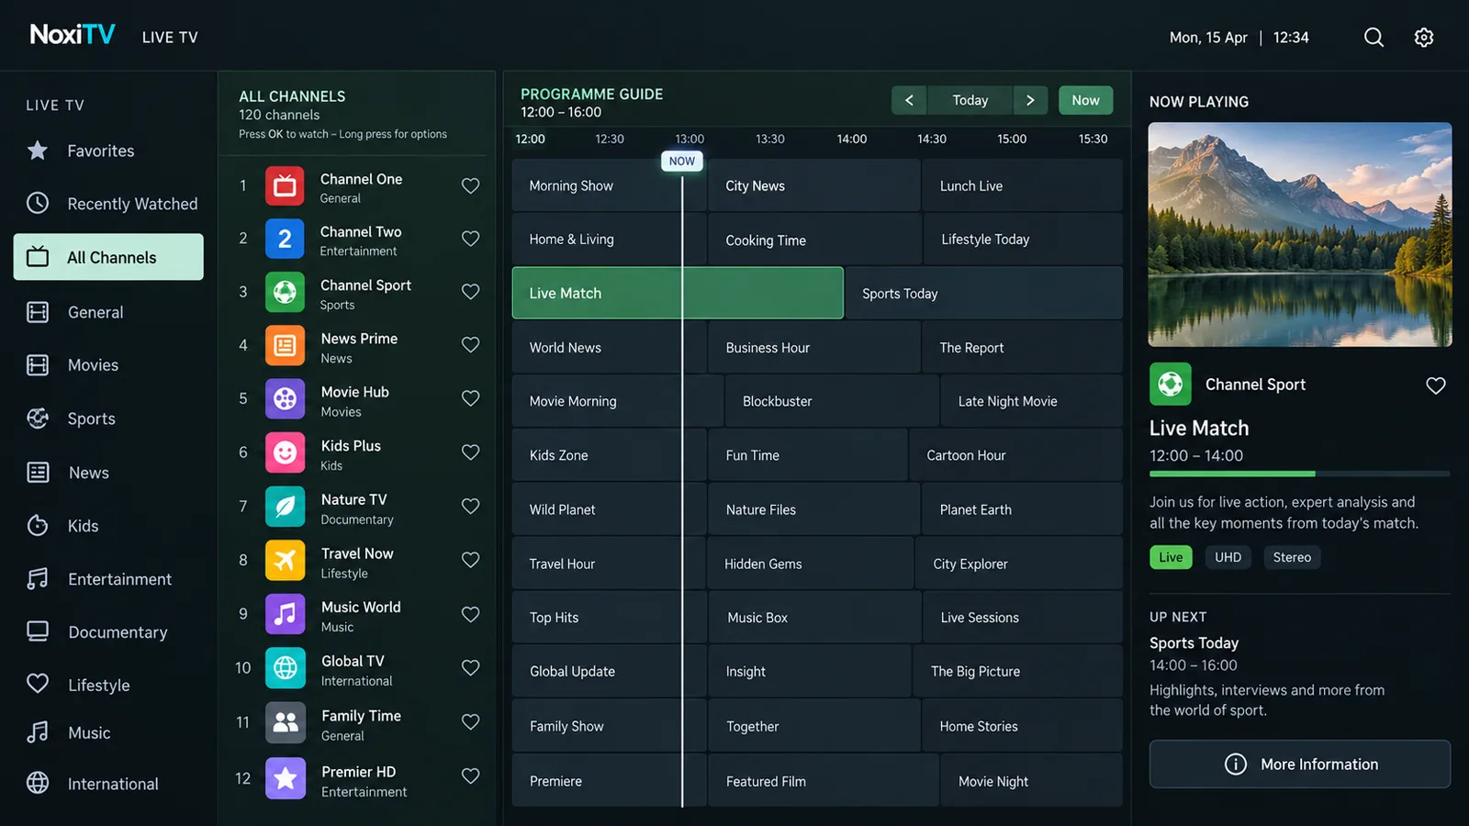Viewport: 1469px width, 826px height.
Task: Open the search icon in top bar
Action: click(1374, 38)
